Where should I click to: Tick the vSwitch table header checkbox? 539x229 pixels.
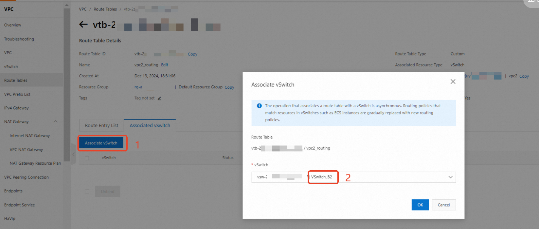point(87,158)
